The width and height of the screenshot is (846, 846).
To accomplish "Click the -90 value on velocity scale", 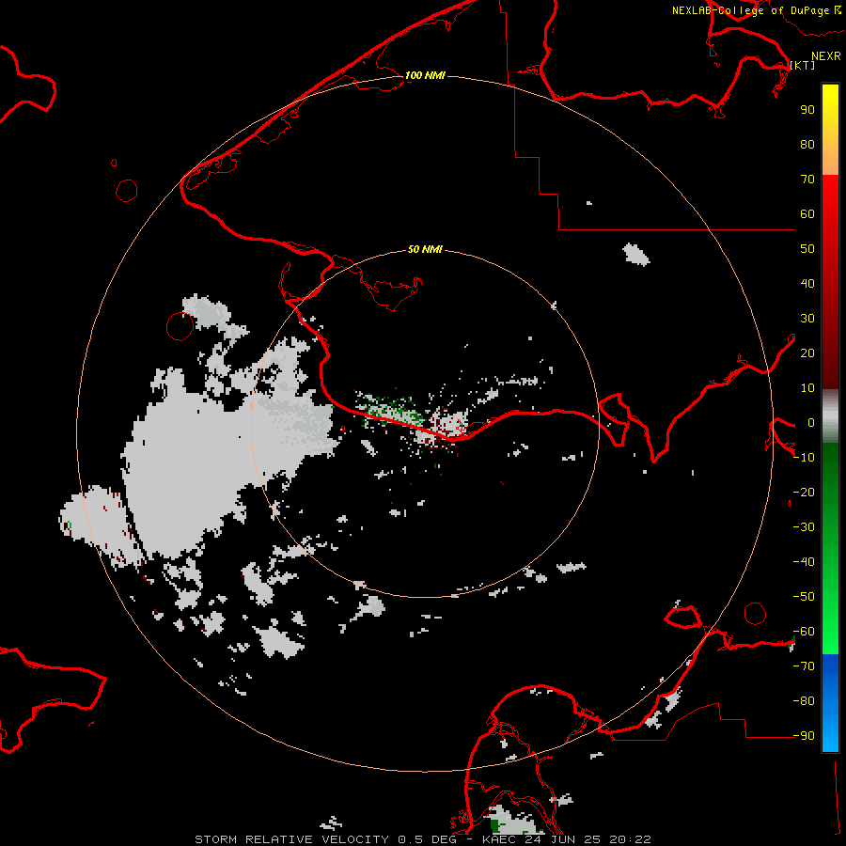I will 804,736.
